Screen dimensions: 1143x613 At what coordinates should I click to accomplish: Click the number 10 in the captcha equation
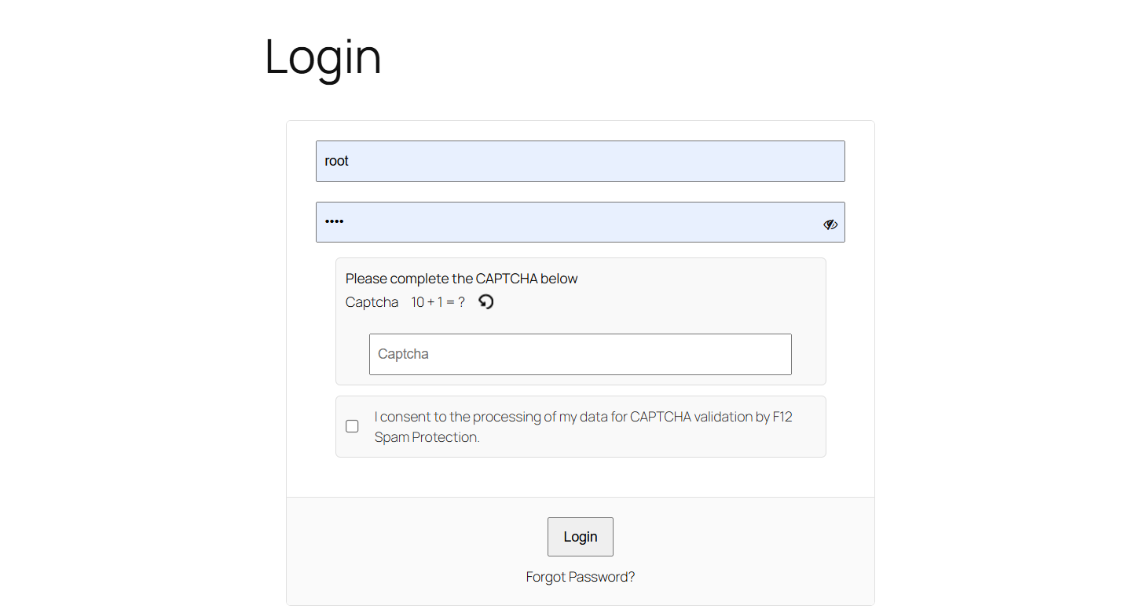pyautogui.click(x=418, y=302)
